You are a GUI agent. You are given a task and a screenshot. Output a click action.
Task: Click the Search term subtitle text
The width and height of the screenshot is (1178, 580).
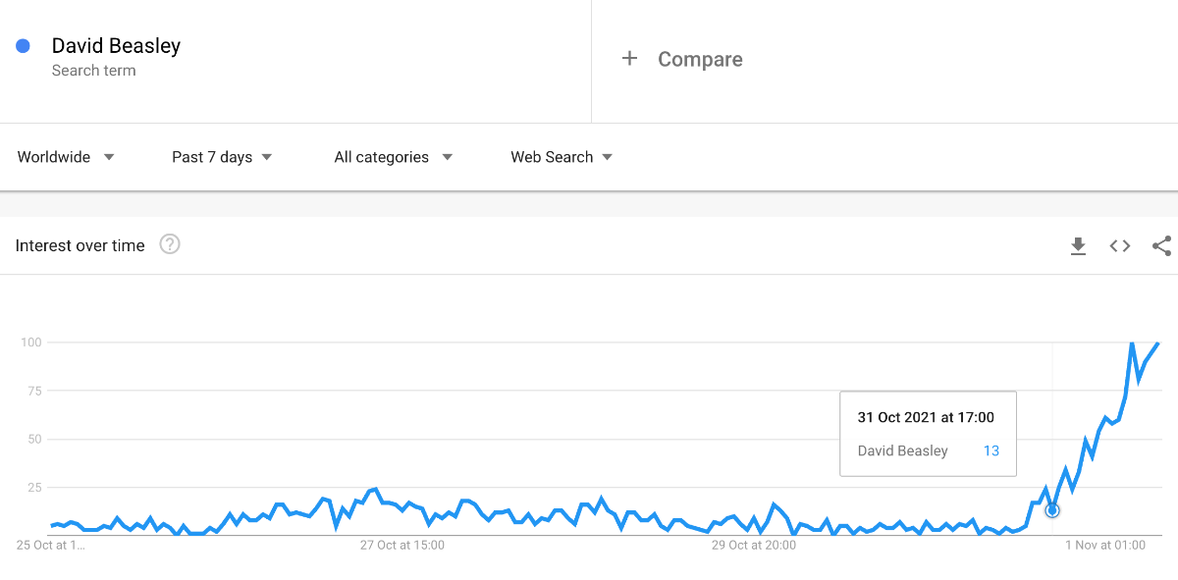93,71
